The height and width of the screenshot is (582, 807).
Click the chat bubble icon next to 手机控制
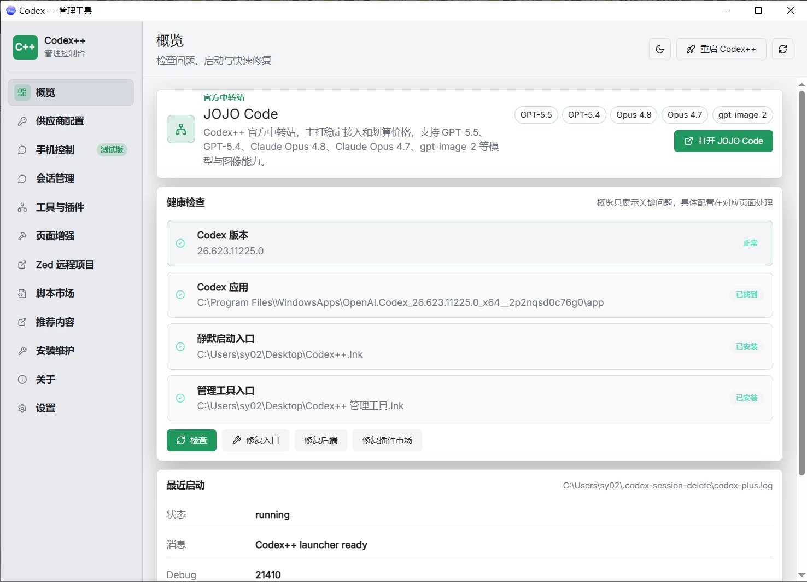22,150
